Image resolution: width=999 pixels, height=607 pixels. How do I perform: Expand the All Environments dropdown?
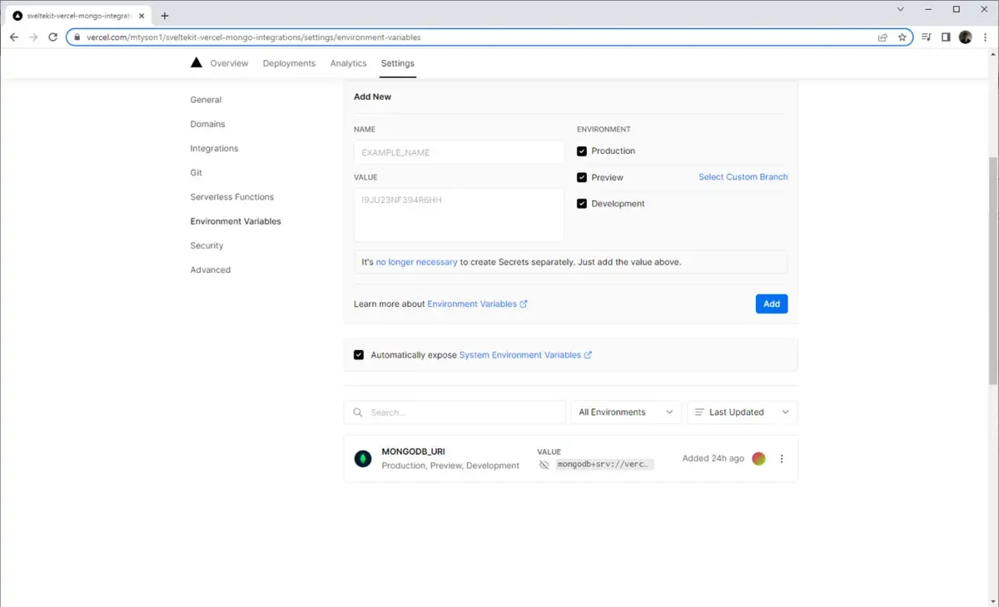pyautogui.click(x=626, y=412)
